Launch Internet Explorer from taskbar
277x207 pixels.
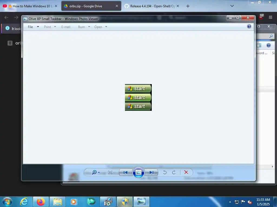(x=24, y=202)
